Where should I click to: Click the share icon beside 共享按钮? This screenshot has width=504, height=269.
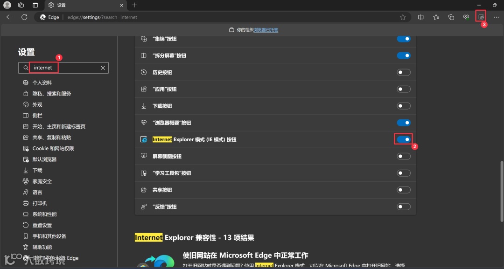coord(144,190)
